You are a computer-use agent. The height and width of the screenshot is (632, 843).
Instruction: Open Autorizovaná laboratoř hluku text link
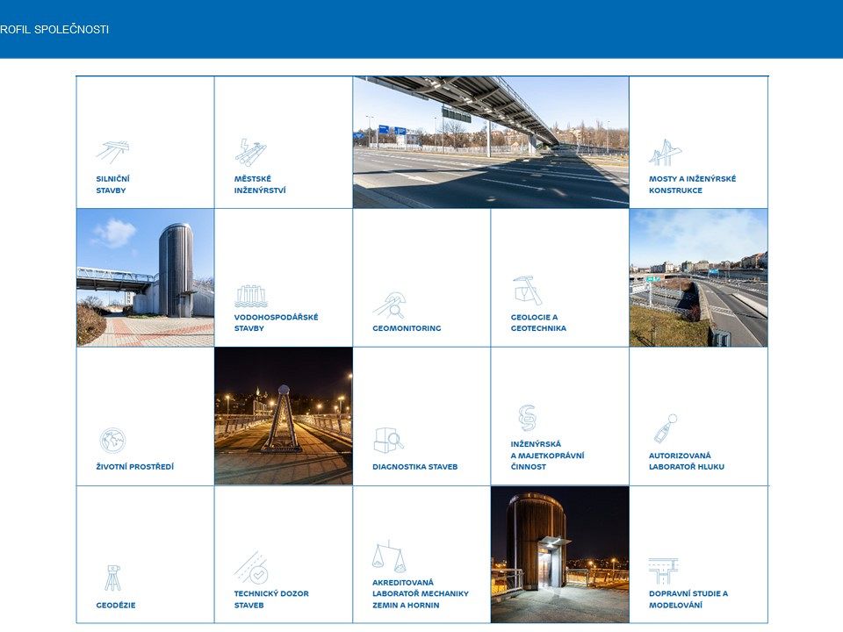687,461
